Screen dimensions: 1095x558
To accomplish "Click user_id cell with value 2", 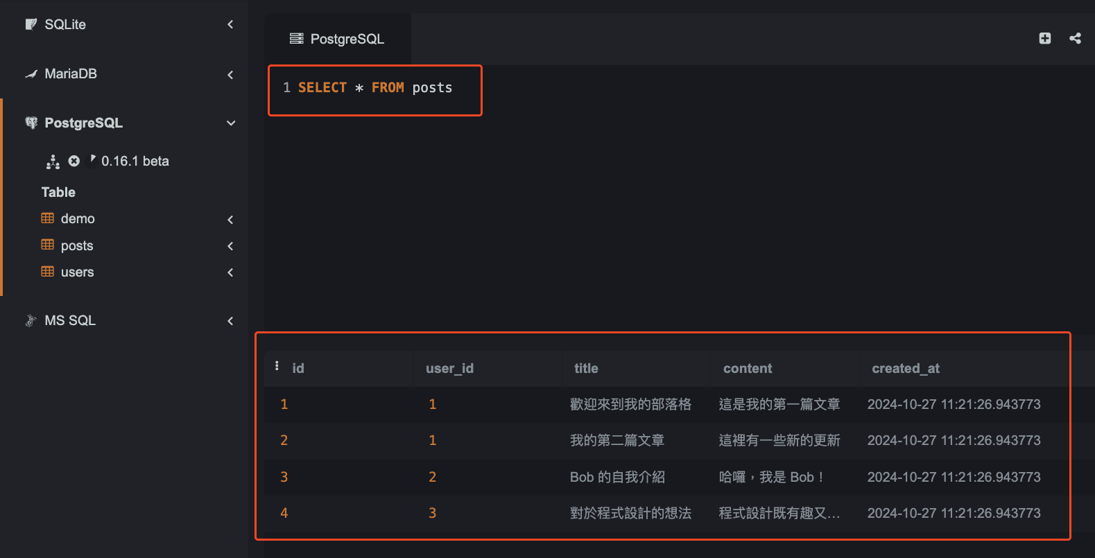I will tap(433, 477).
